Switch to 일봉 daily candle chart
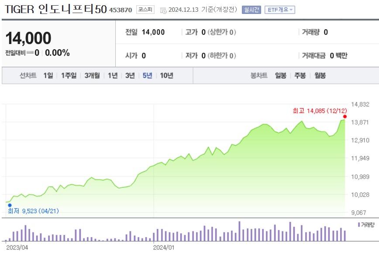Image resolution: width=379 pixels, height=255 pixels. coord(280,75)
